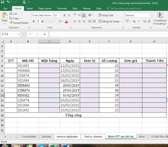The width and height of the screenshot is (168, 147).
Task: Open the Subtotal sheet tab
Action: pyautogui.click(x=46, y=136)
